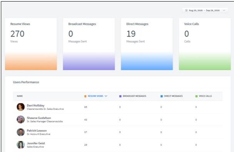
Task: Select the name Patrick Lawson
Action: tap(37, 131)
